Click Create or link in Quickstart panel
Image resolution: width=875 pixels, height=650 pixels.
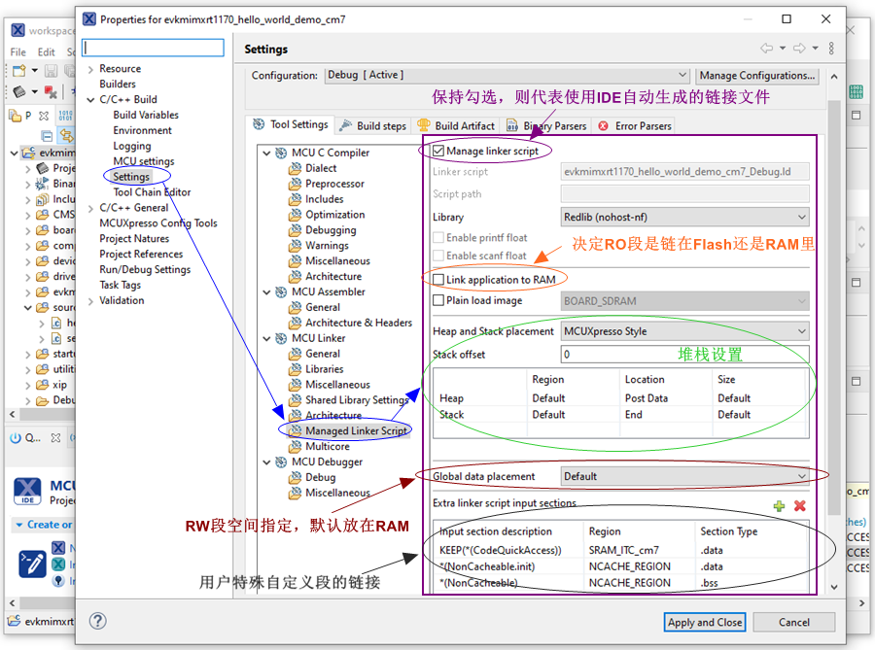[x=50, y=525]
